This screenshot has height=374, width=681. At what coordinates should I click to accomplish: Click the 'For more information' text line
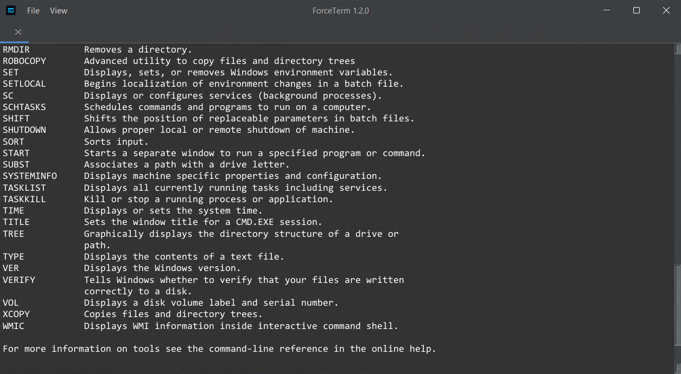[219, 349]
